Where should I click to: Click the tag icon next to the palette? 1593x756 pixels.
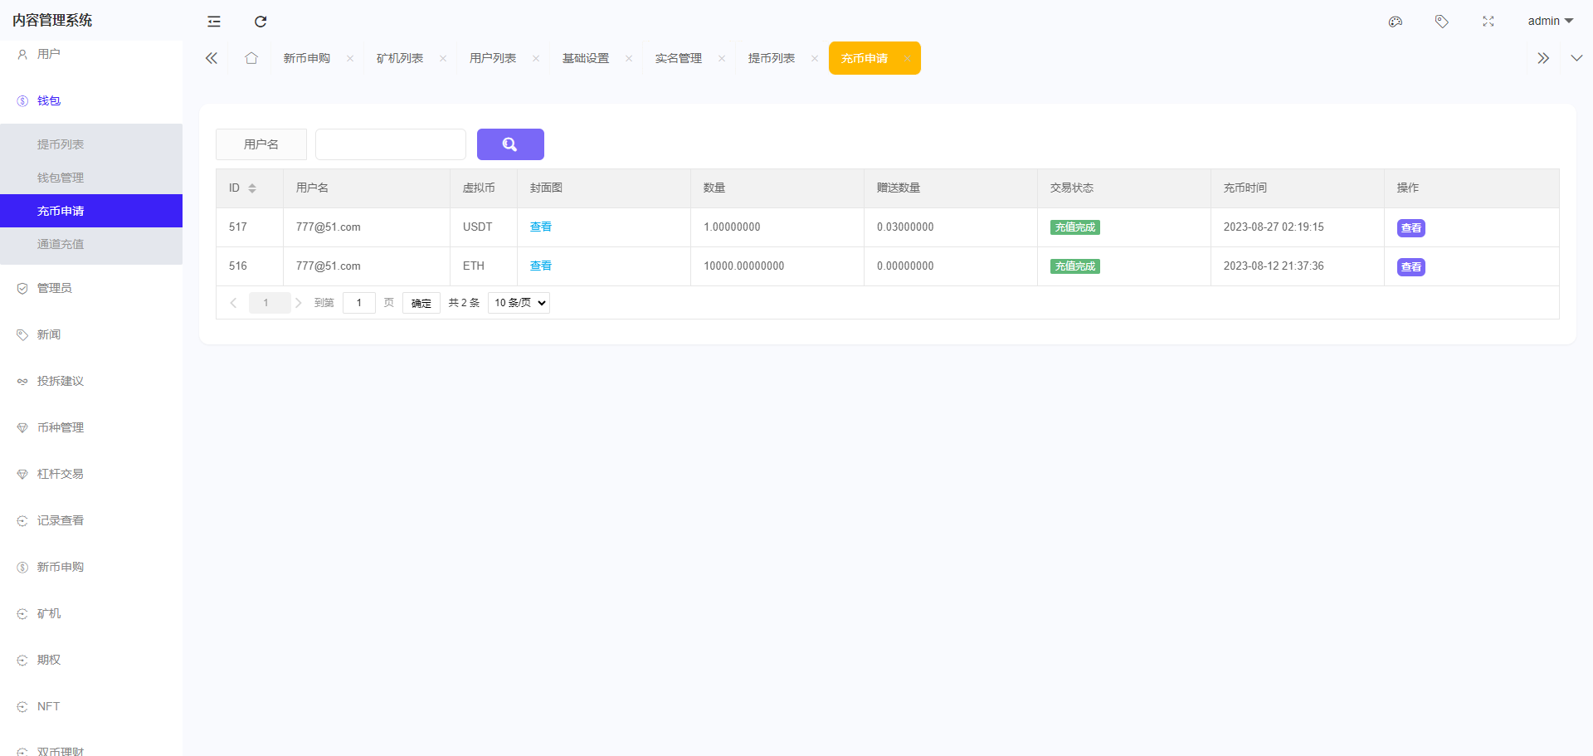(1441, 21)
